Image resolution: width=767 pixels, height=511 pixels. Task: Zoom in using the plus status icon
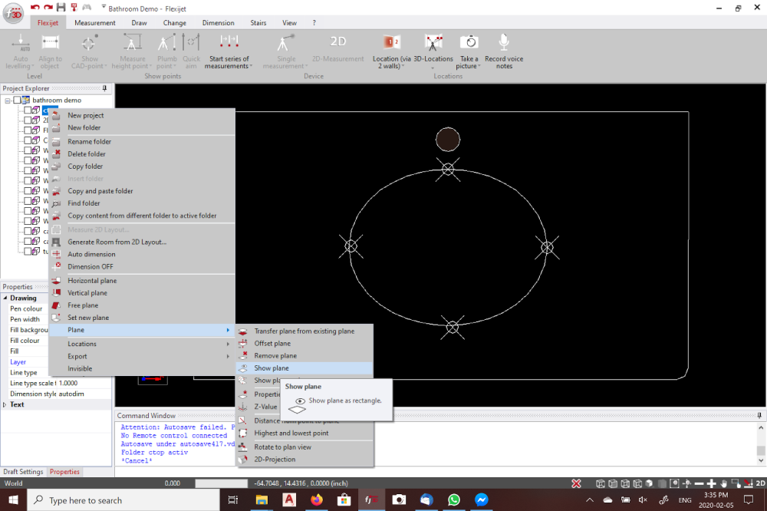tap(712, 483)
